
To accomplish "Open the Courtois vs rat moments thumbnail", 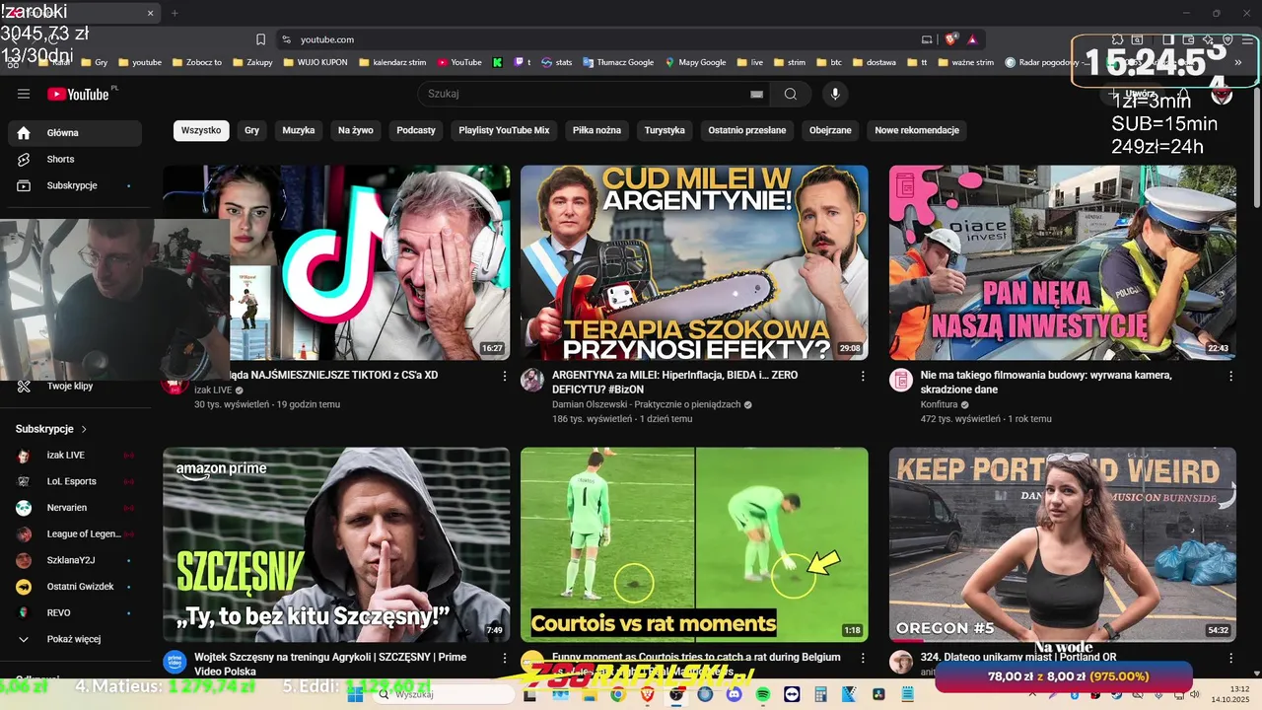I will pyautogui.click(x=694, y=545).
